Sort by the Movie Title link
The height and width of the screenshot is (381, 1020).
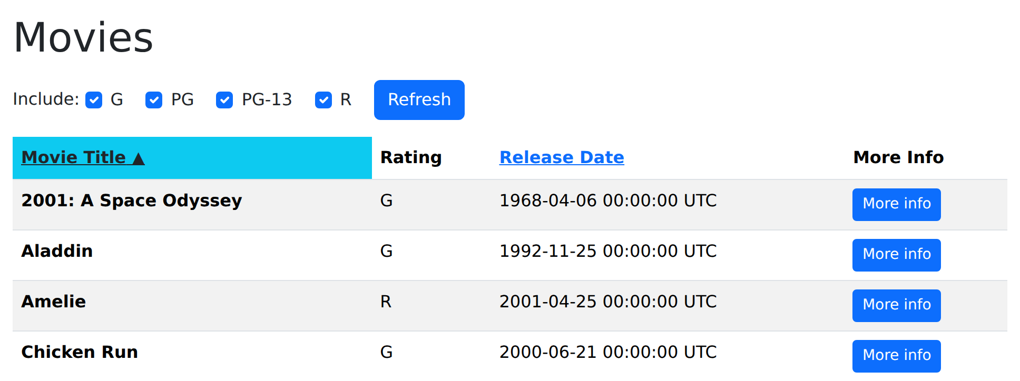click(x=83, y=157)
